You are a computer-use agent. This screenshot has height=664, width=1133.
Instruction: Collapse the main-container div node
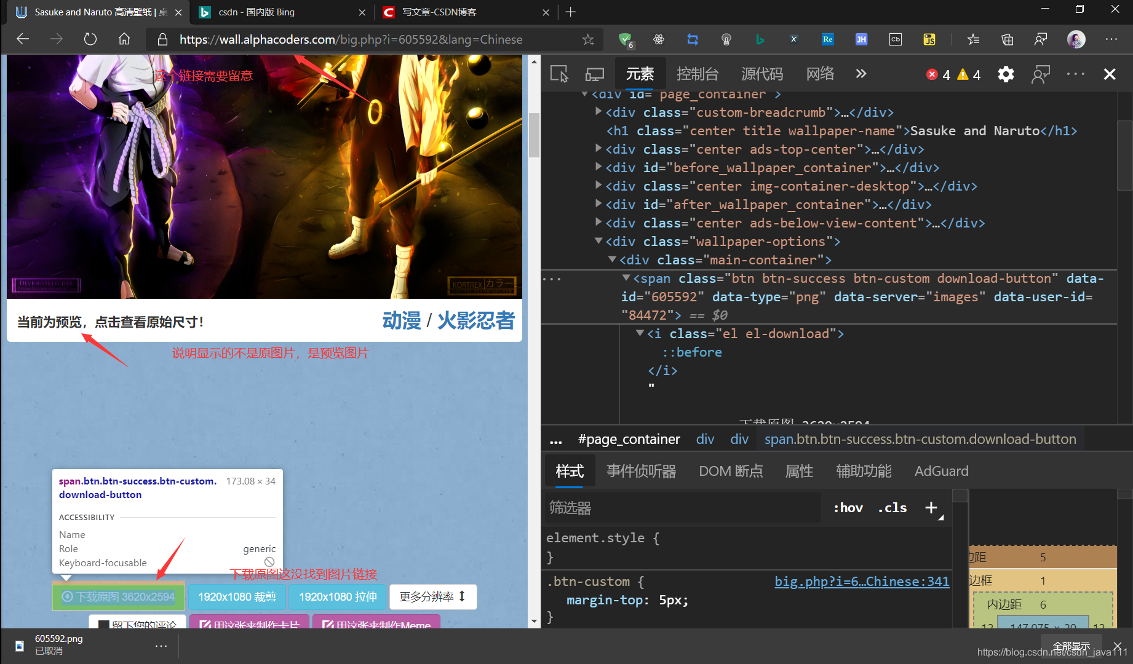point(612,259)
